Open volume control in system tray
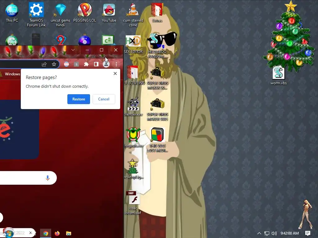Viewport: 318px width, 238px height. (x=274, y=233)
